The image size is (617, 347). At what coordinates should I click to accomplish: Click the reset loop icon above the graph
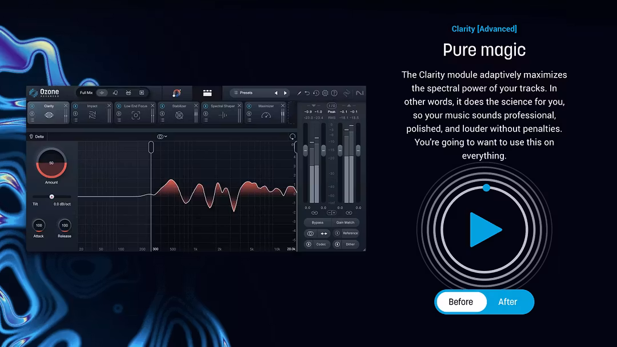pos(293,137)
